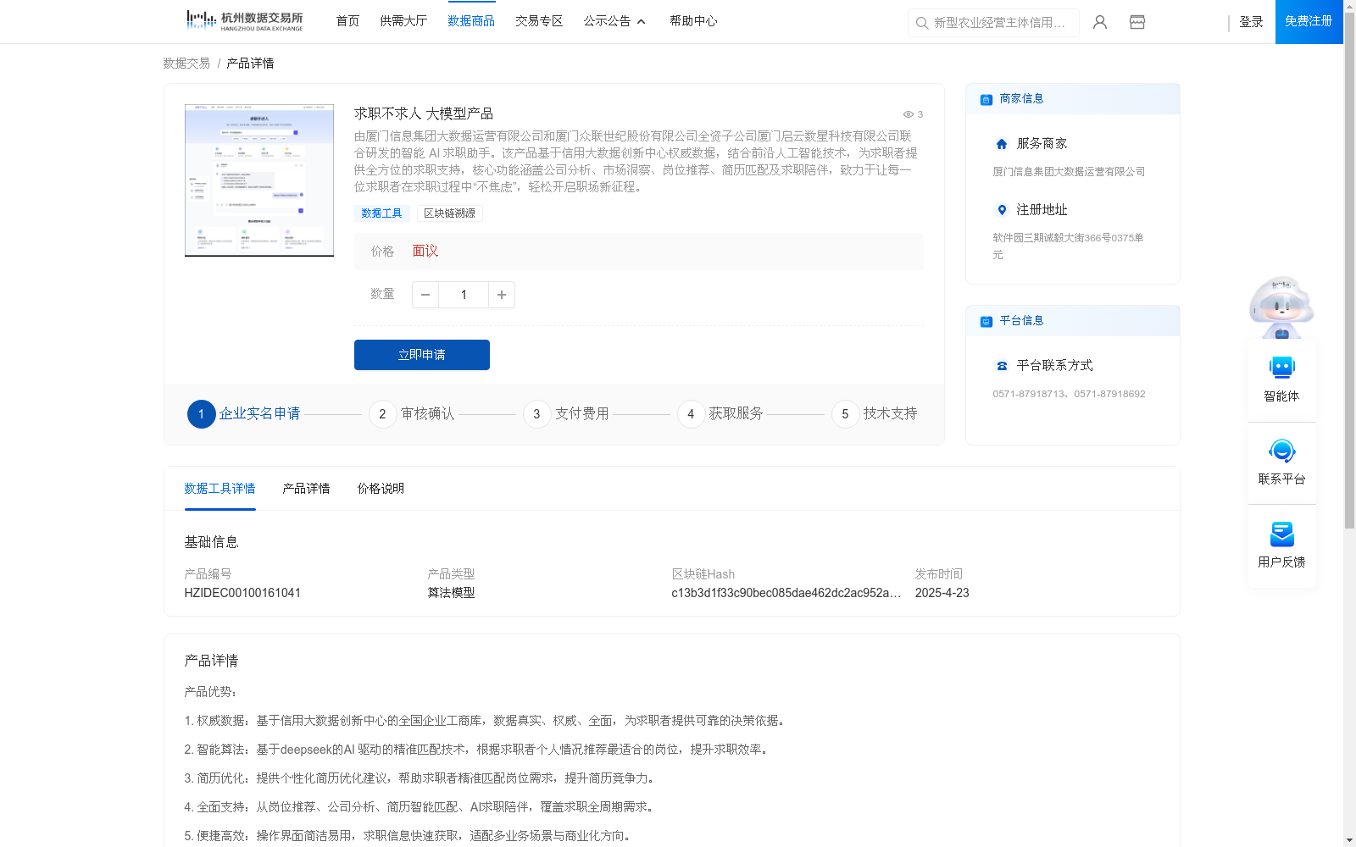The height and width of the screenshot is (847, 1356).
Task: Click the 免费注册 button
Action: coord(1309,21)
